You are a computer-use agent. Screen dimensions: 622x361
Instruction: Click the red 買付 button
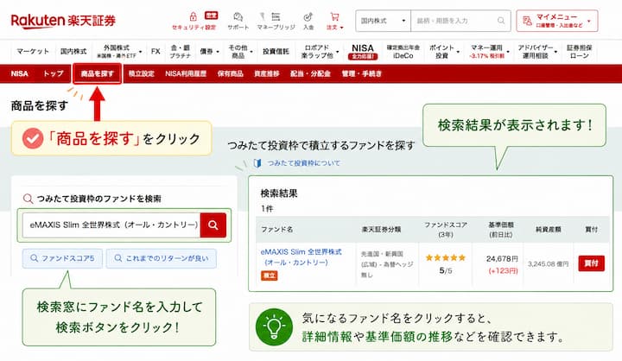[x=591, y=263]
